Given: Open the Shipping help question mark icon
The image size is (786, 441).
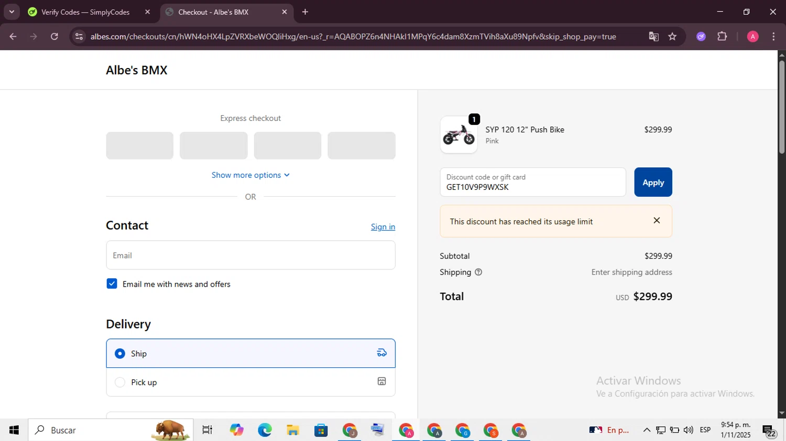Looking at the screenshot, I should 478,272.
